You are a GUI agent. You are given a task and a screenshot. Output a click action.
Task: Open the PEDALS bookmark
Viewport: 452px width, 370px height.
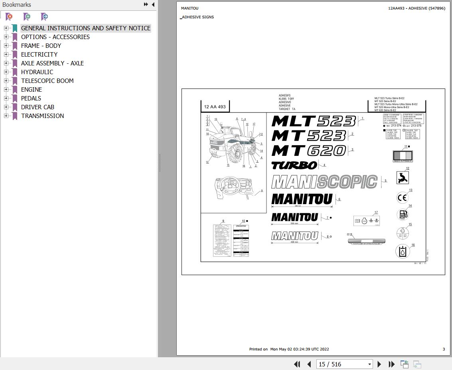(x=31, y=98)
